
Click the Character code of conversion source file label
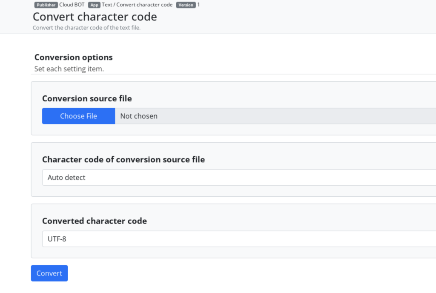point(123,160)
